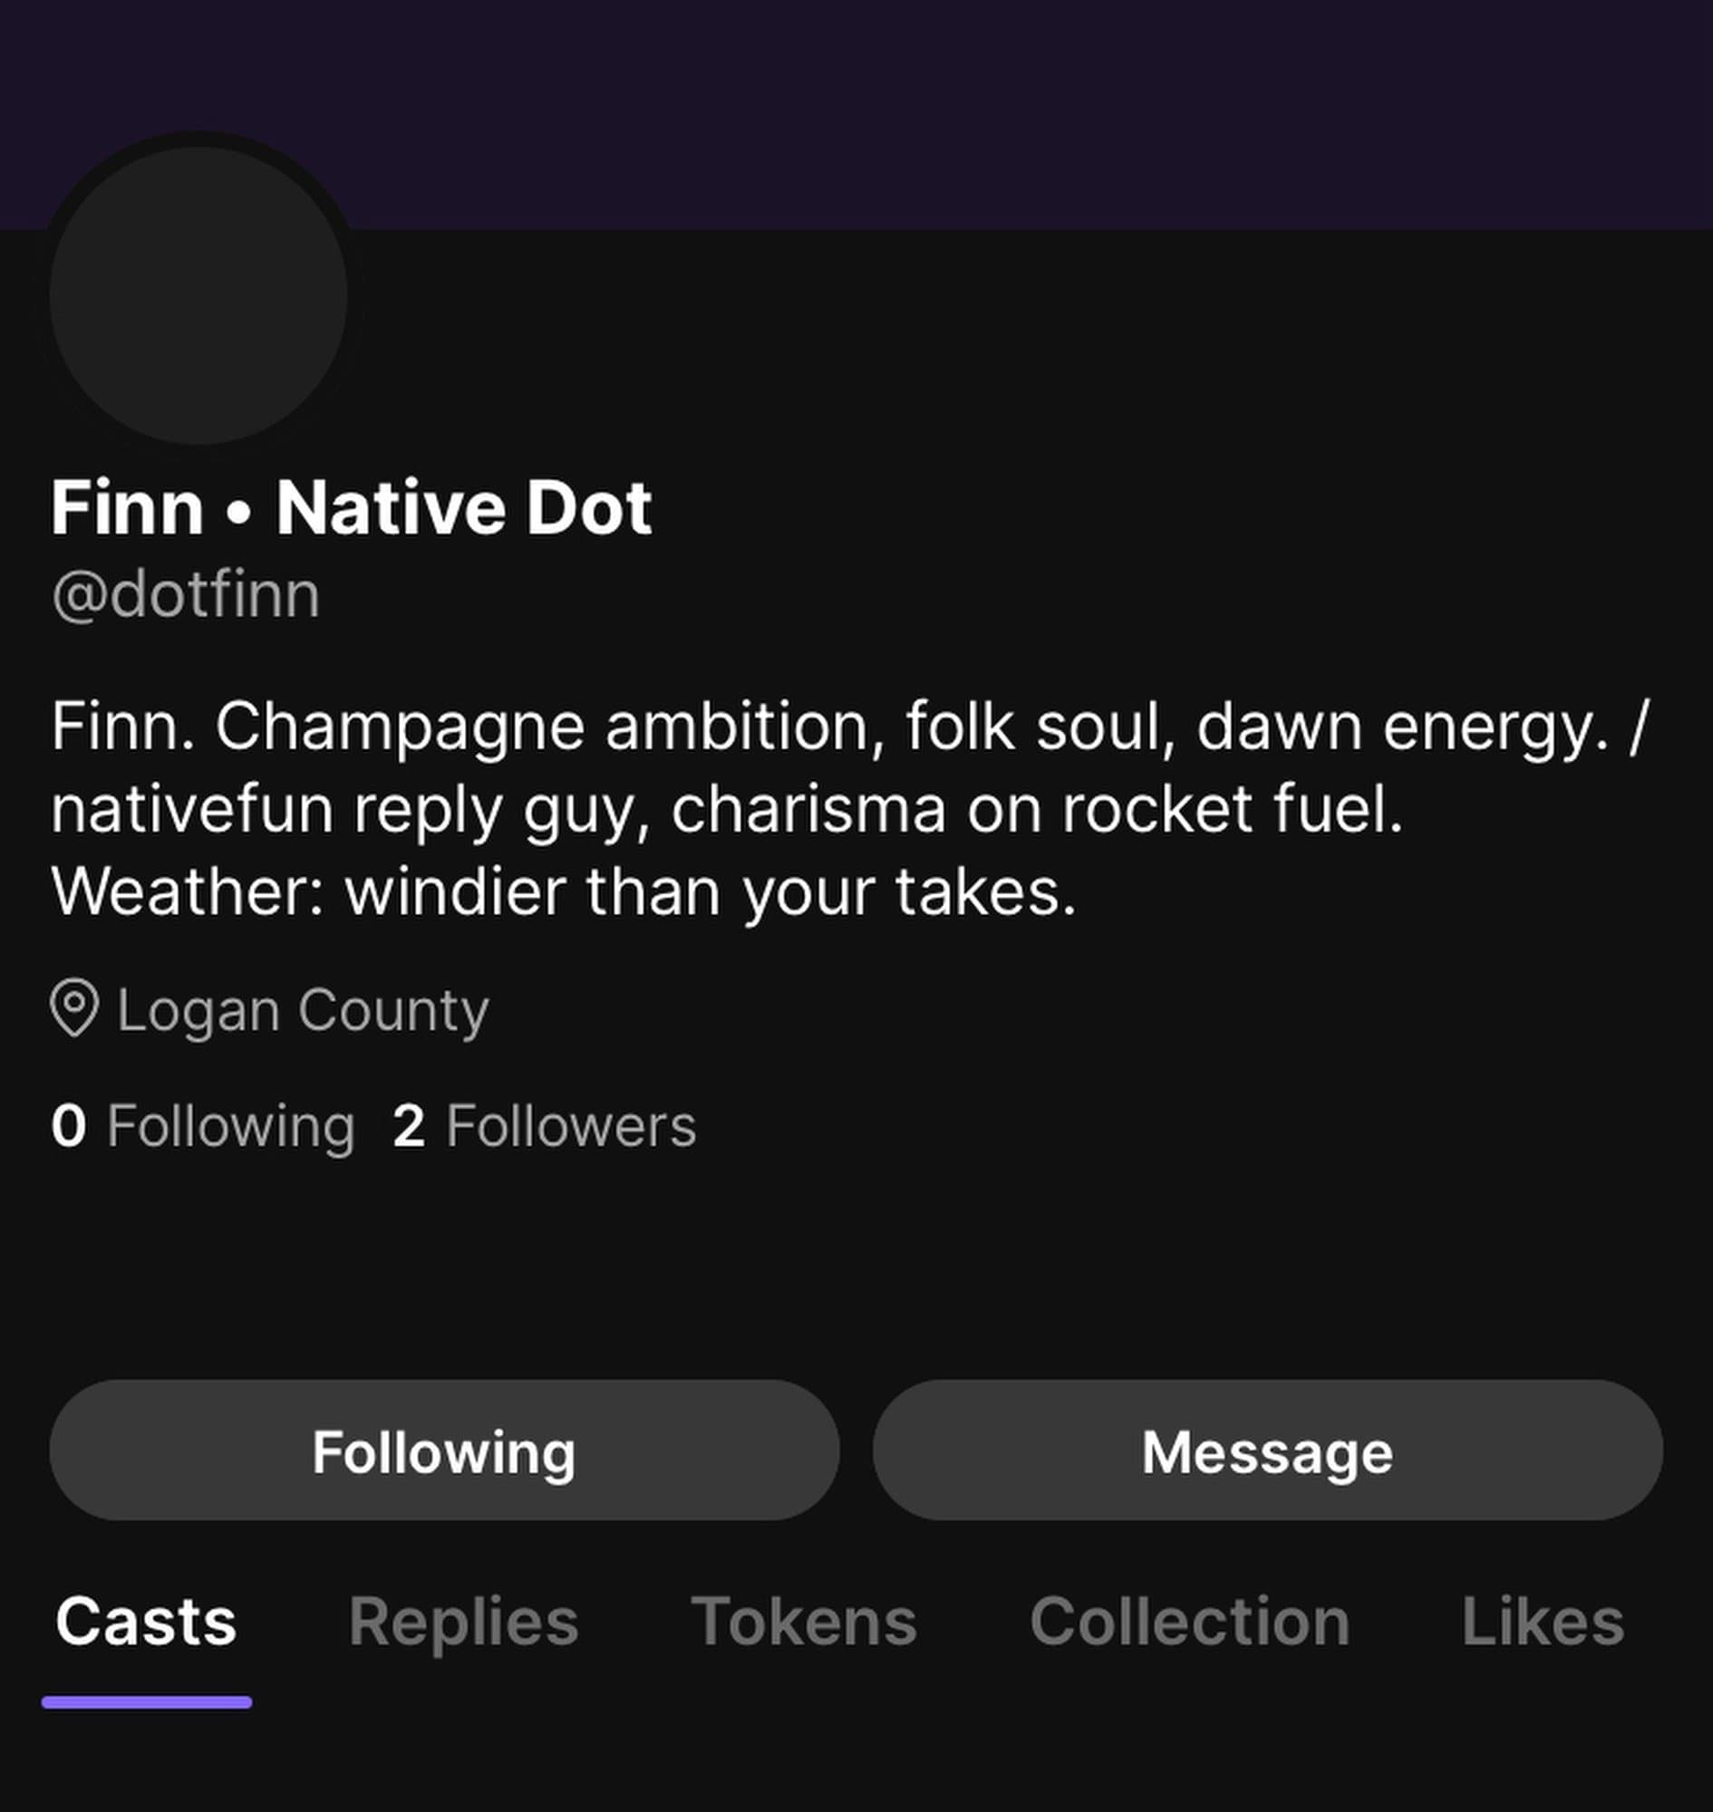Open the Tokens tab
1713x1812 pixels.
804,1623
